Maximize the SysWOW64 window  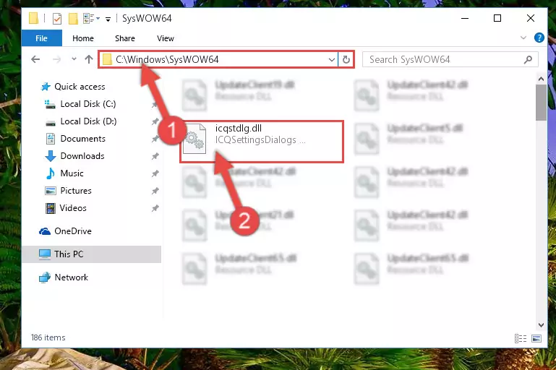[x=497, y=18]
